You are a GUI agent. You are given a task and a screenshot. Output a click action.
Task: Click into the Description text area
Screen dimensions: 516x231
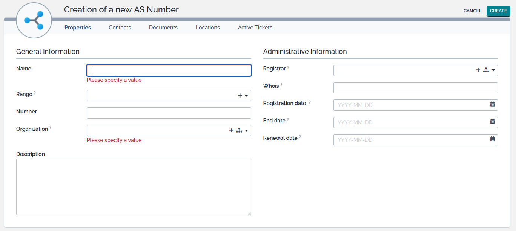tap(134, 187)
